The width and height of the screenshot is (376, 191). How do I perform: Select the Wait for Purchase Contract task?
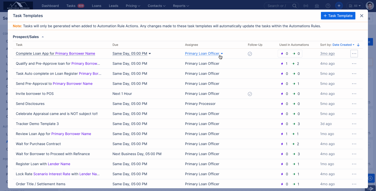[x=38, y=144]
